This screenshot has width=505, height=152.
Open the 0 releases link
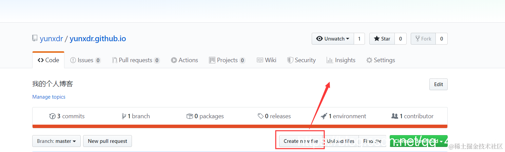(x=274, y=116)
